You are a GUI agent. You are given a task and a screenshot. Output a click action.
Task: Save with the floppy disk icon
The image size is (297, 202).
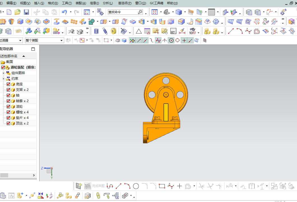pyautogui.click(x=26, y=12)
